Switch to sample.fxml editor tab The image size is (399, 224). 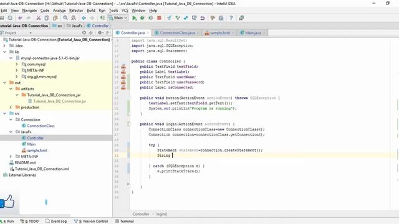pos(220,33)
